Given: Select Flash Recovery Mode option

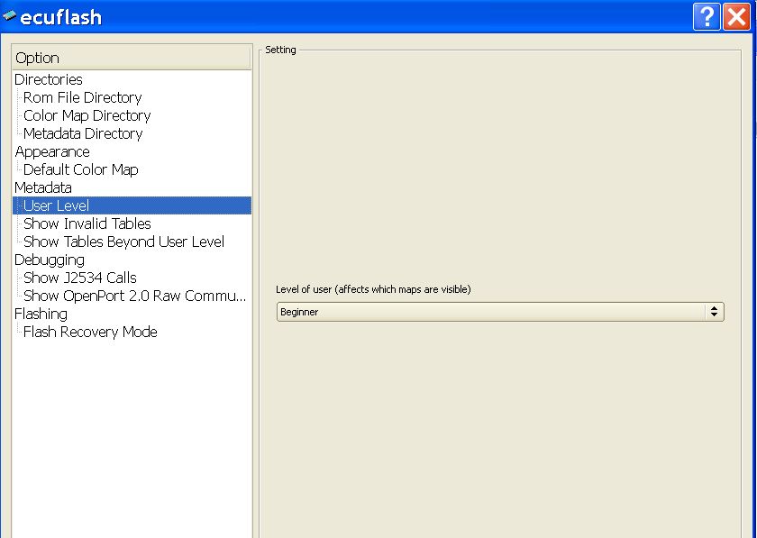Looking at the screenshot, I should pyautogui.click(x=90, y=332).
